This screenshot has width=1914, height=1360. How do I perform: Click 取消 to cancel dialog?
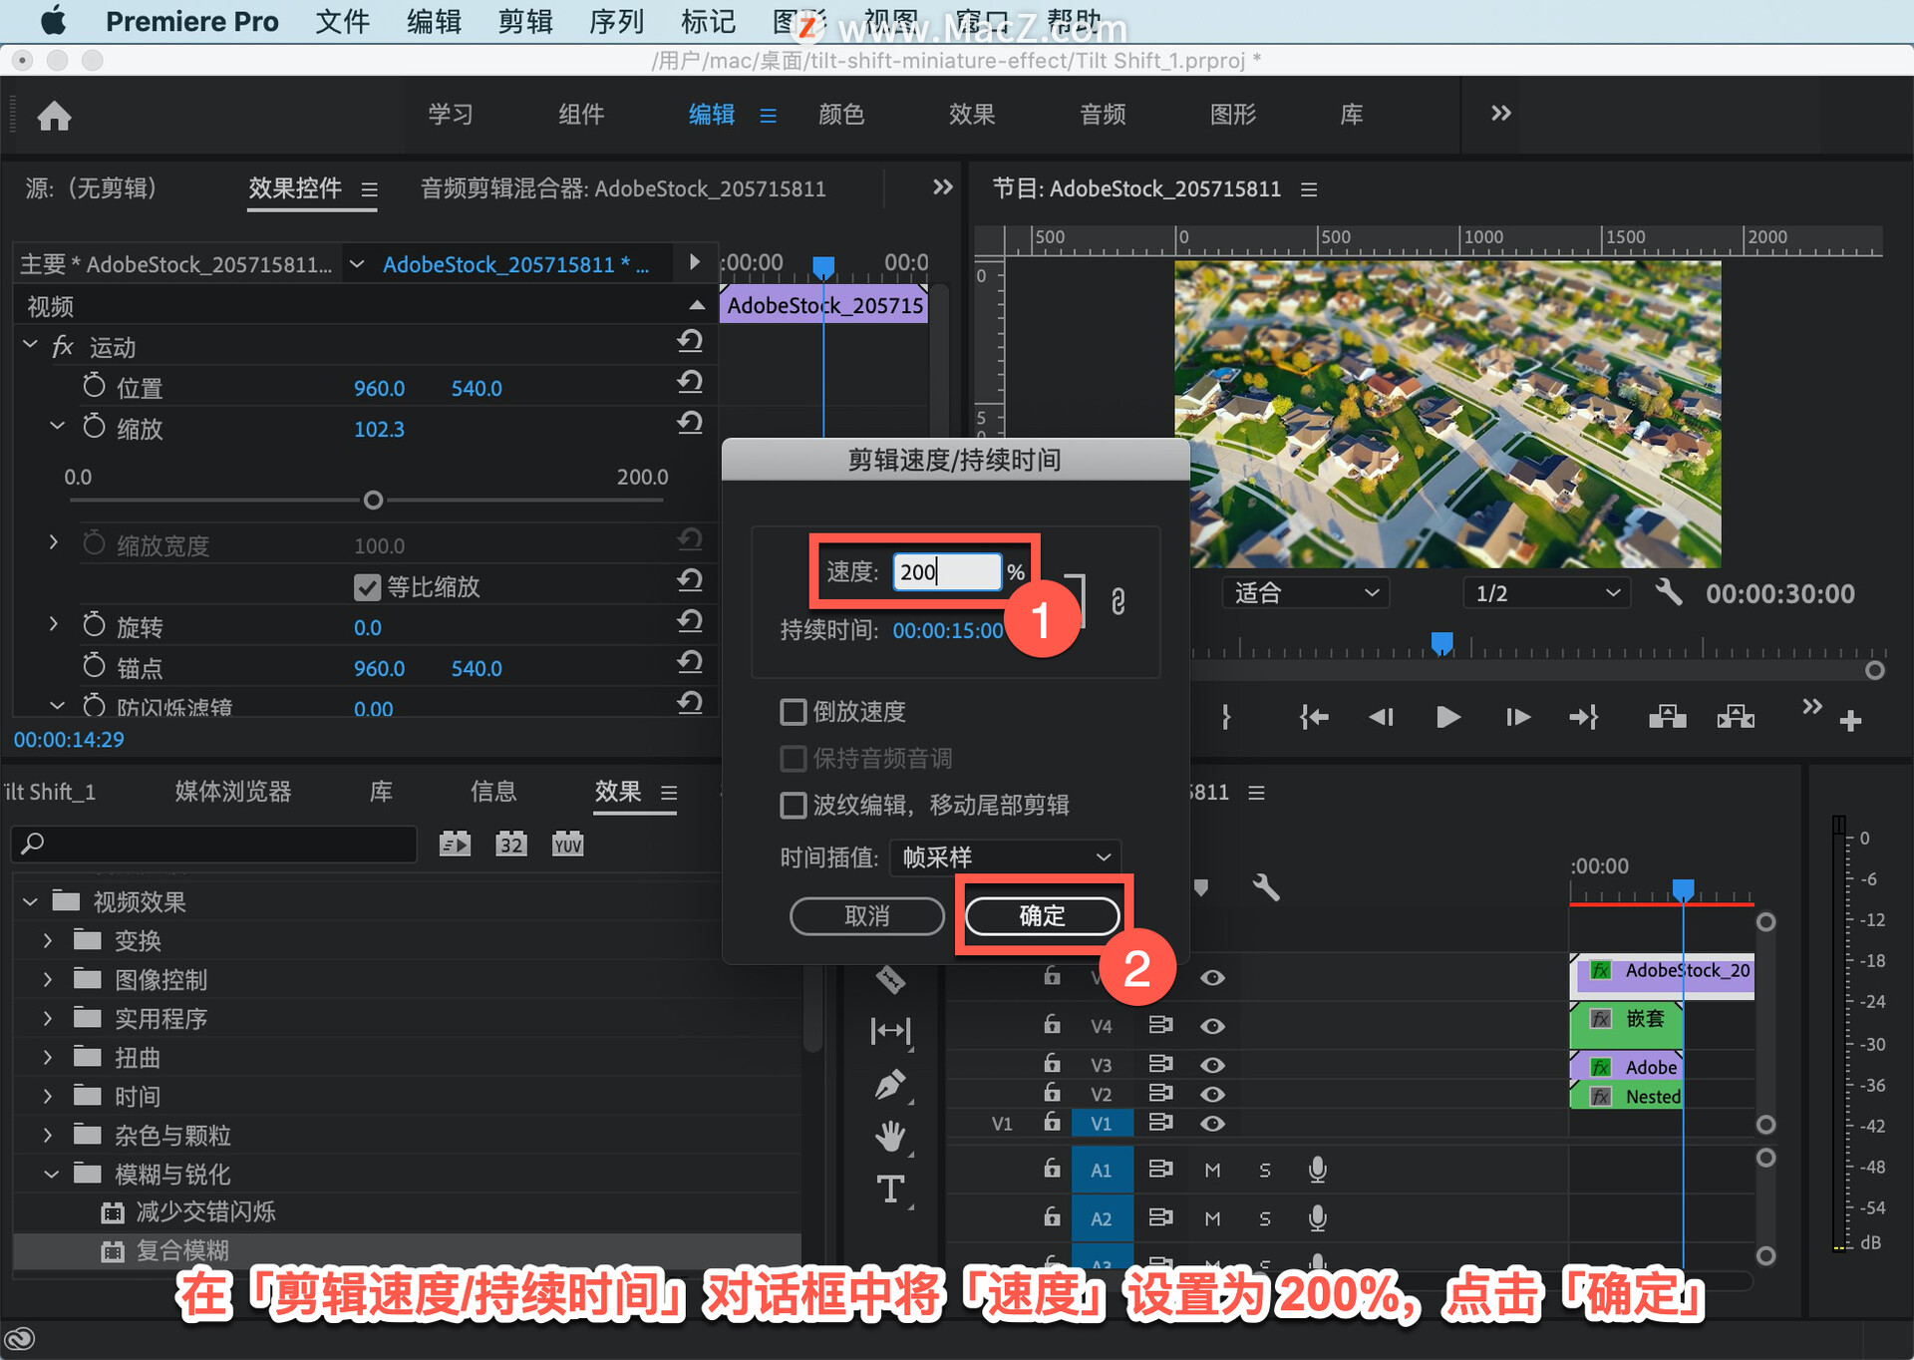(x=867, y=915)
